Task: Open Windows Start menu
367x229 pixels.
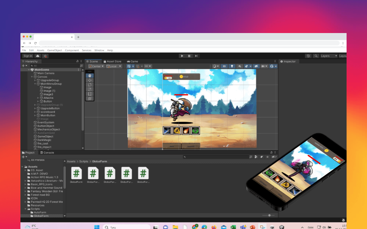Action: coord(97,227)
